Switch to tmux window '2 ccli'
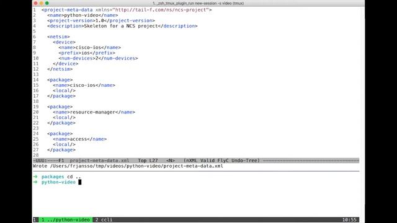Viewport: 397px width, 223px height. click(104, 220)
